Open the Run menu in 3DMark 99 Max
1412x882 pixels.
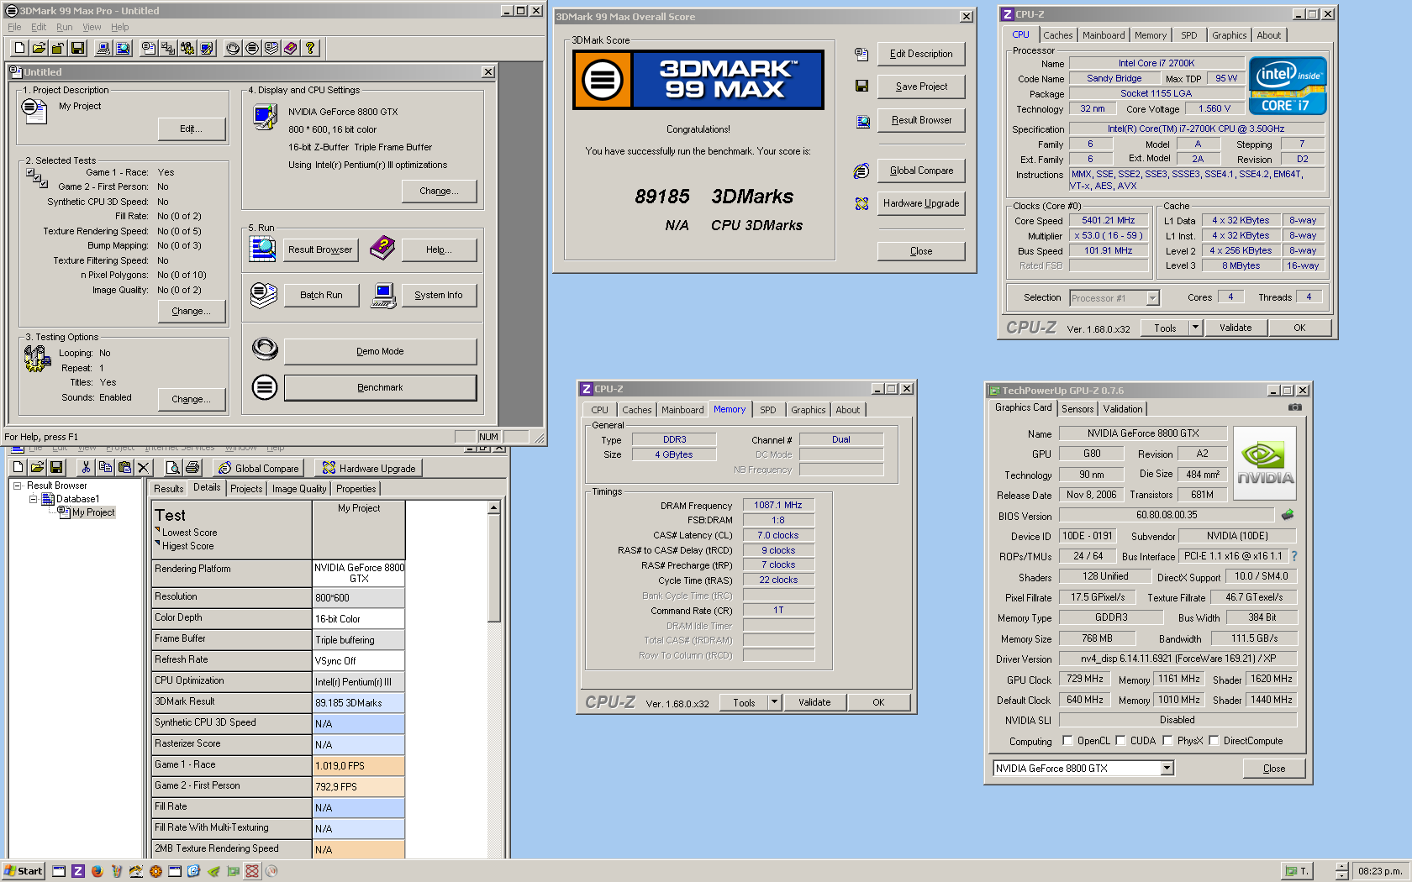click(x=65, y=27)
